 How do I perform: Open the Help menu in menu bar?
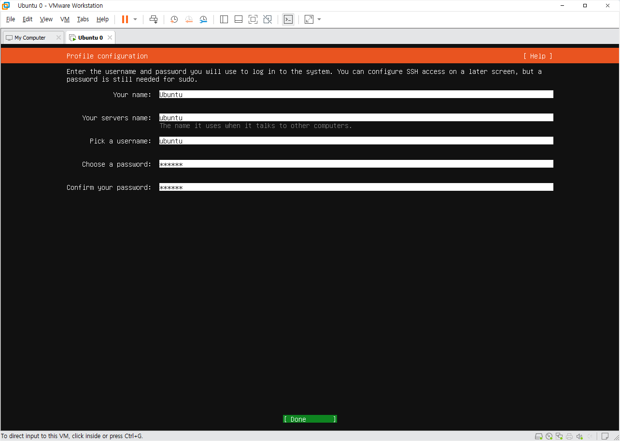(102, 19)
